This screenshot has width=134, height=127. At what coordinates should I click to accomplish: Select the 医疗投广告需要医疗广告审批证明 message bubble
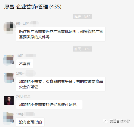pos(61,34)
